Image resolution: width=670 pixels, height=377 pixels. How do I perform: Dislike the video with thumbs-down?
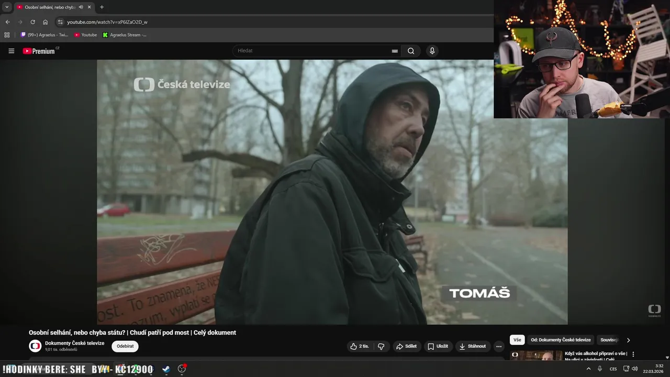click(381, 346)
